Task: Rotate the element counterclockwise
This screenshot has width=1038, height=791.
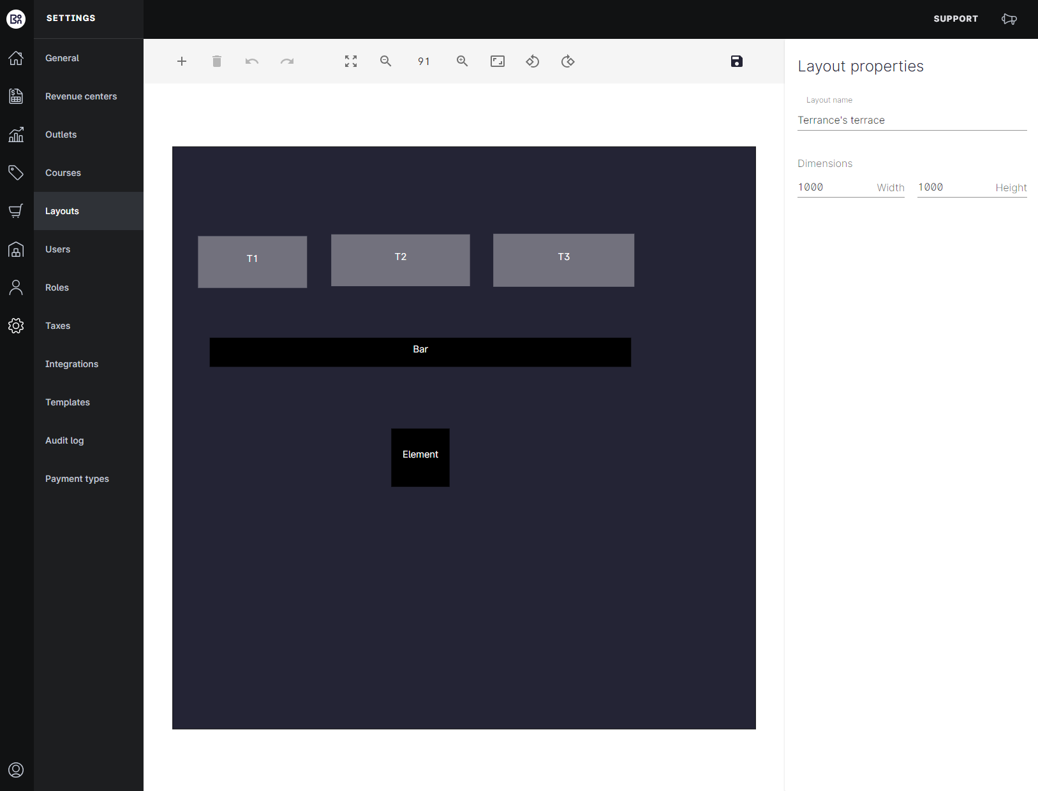Action: click(532, 61)
